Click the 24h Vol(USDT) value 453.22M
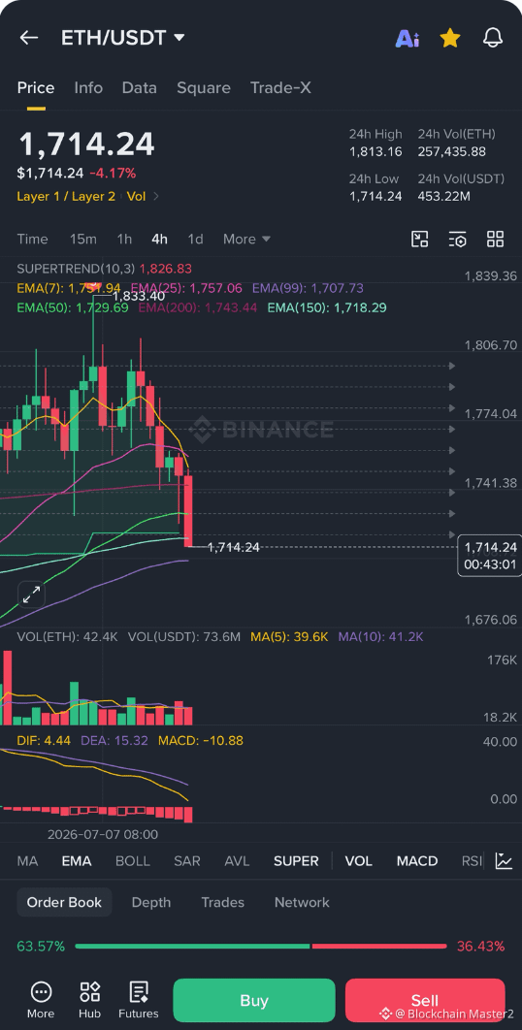The width and height of the screenshot is (522, 1030). click(x=443, y=196)
